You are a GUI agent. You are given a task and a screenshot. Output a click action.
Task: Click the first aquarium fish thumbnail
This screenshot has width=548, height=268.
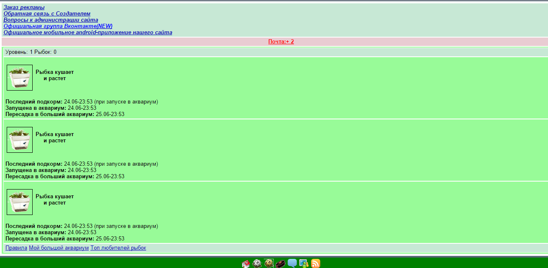coord(20,78)
